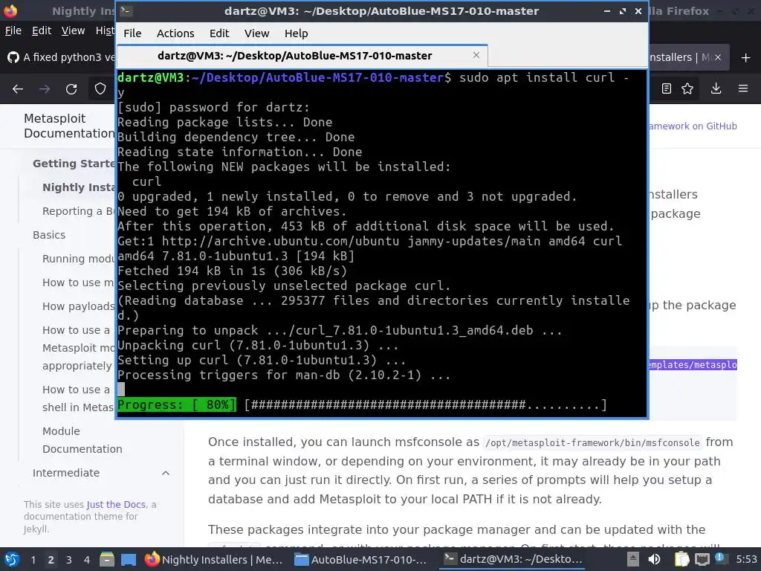Open Firefox Edit menu
The width and height of the screenshot is (761, 571).
42,30
